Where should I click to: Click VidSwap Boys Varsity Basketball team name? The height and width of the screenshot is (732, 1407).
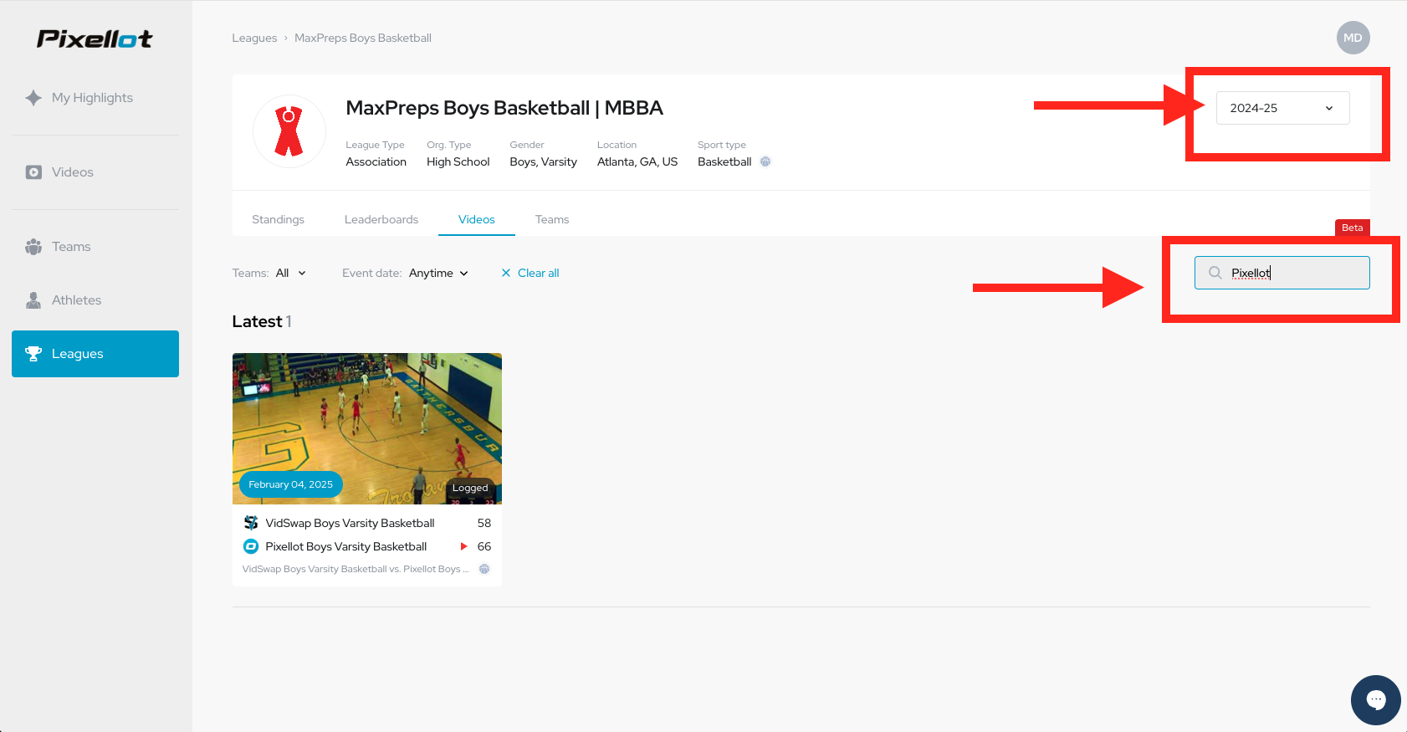(x=350, y=523)
